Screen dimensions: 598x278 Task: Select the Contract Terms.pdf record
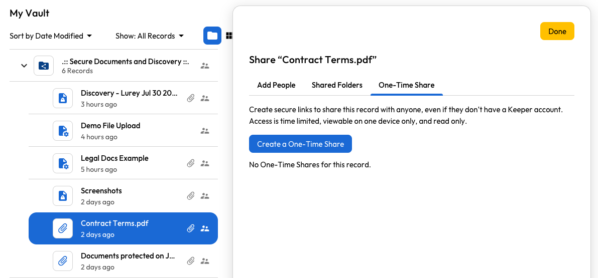click(114, 228)
